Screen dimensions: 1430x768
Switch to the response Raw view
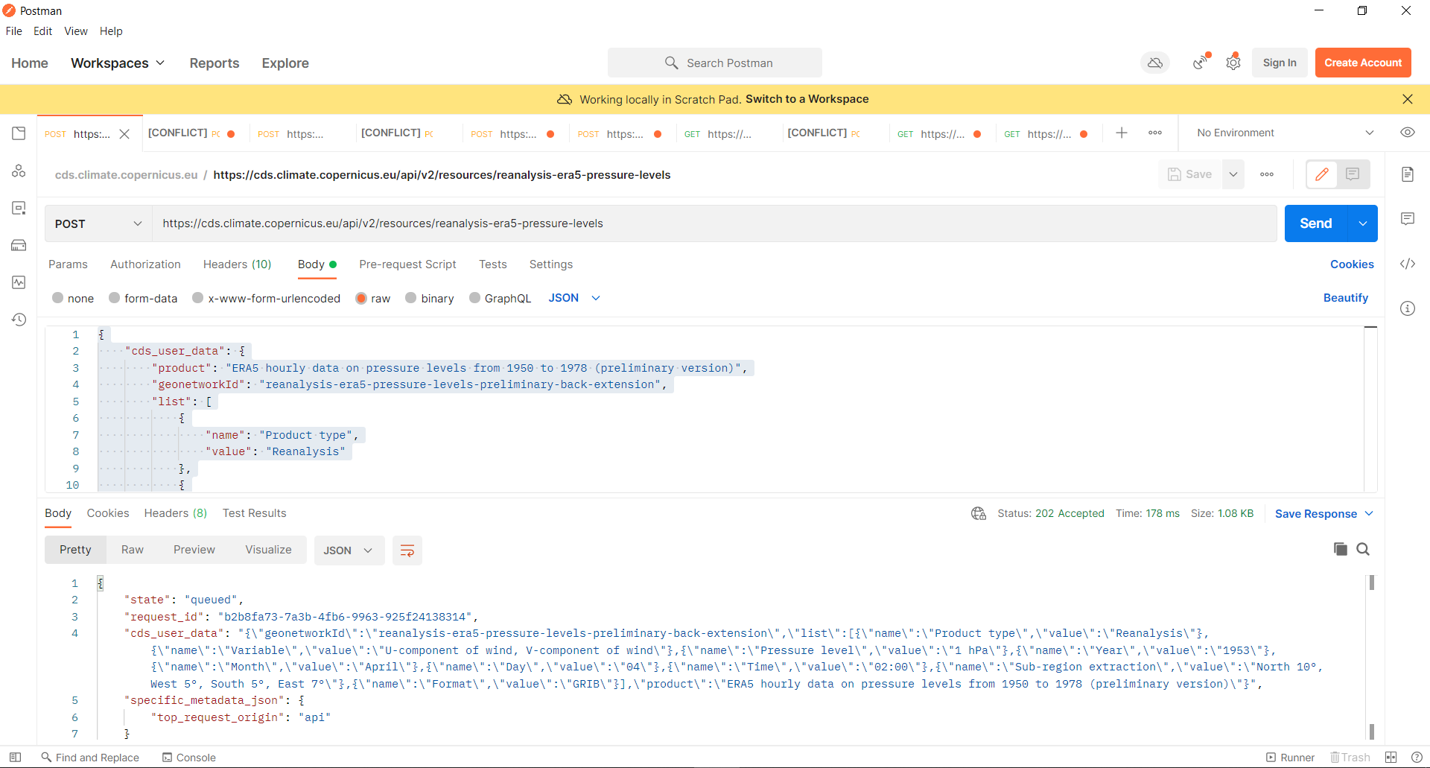click(x=133, y=550)
